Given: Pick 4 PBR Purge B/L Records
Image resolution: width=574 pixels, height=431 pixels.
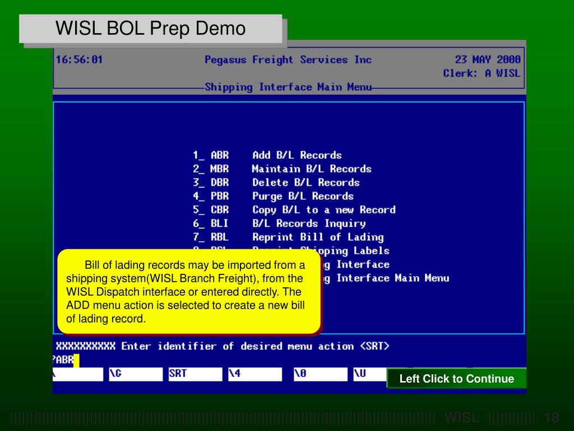Looking at the screenshot, I should pos(273,196).
